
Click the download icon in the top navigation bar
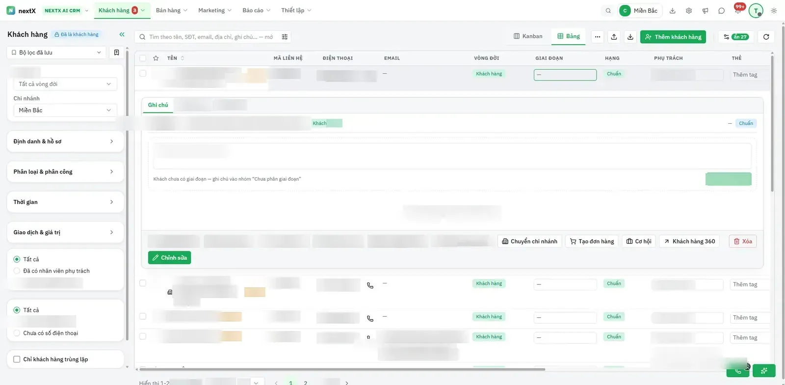673,10
